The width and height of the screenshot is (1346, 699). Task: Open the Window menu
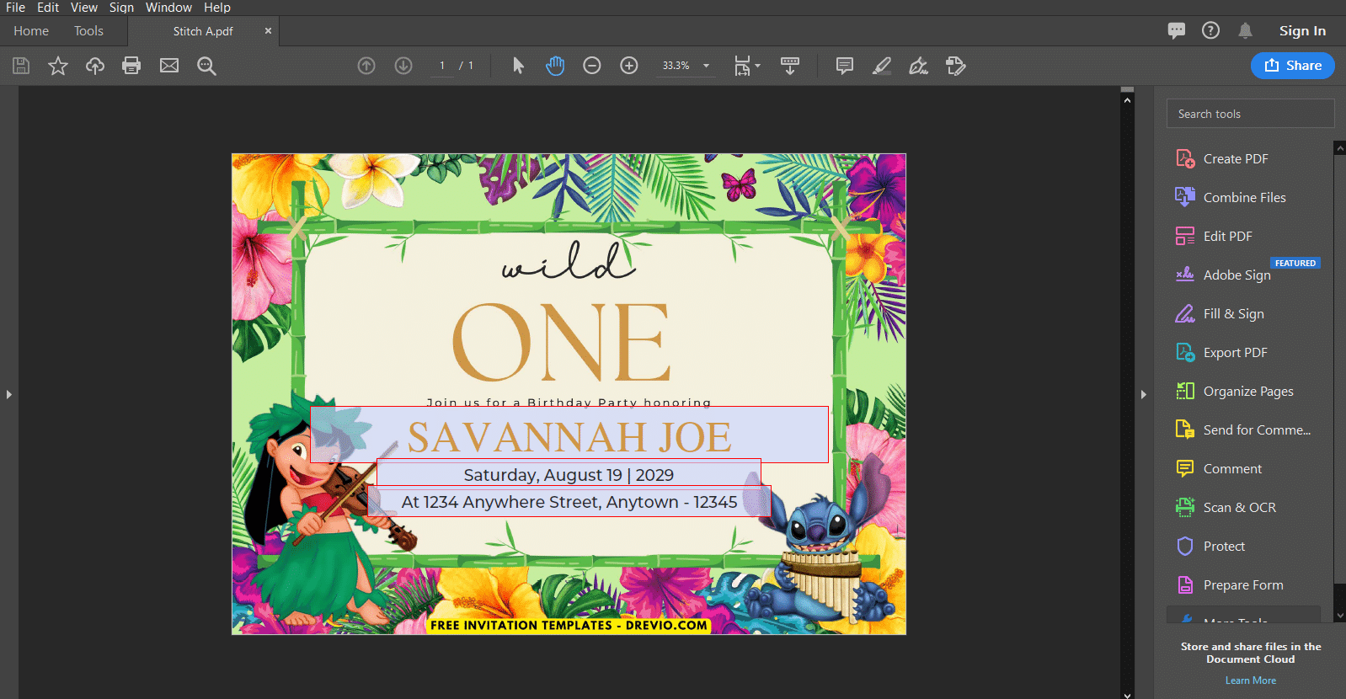[168, 8]
